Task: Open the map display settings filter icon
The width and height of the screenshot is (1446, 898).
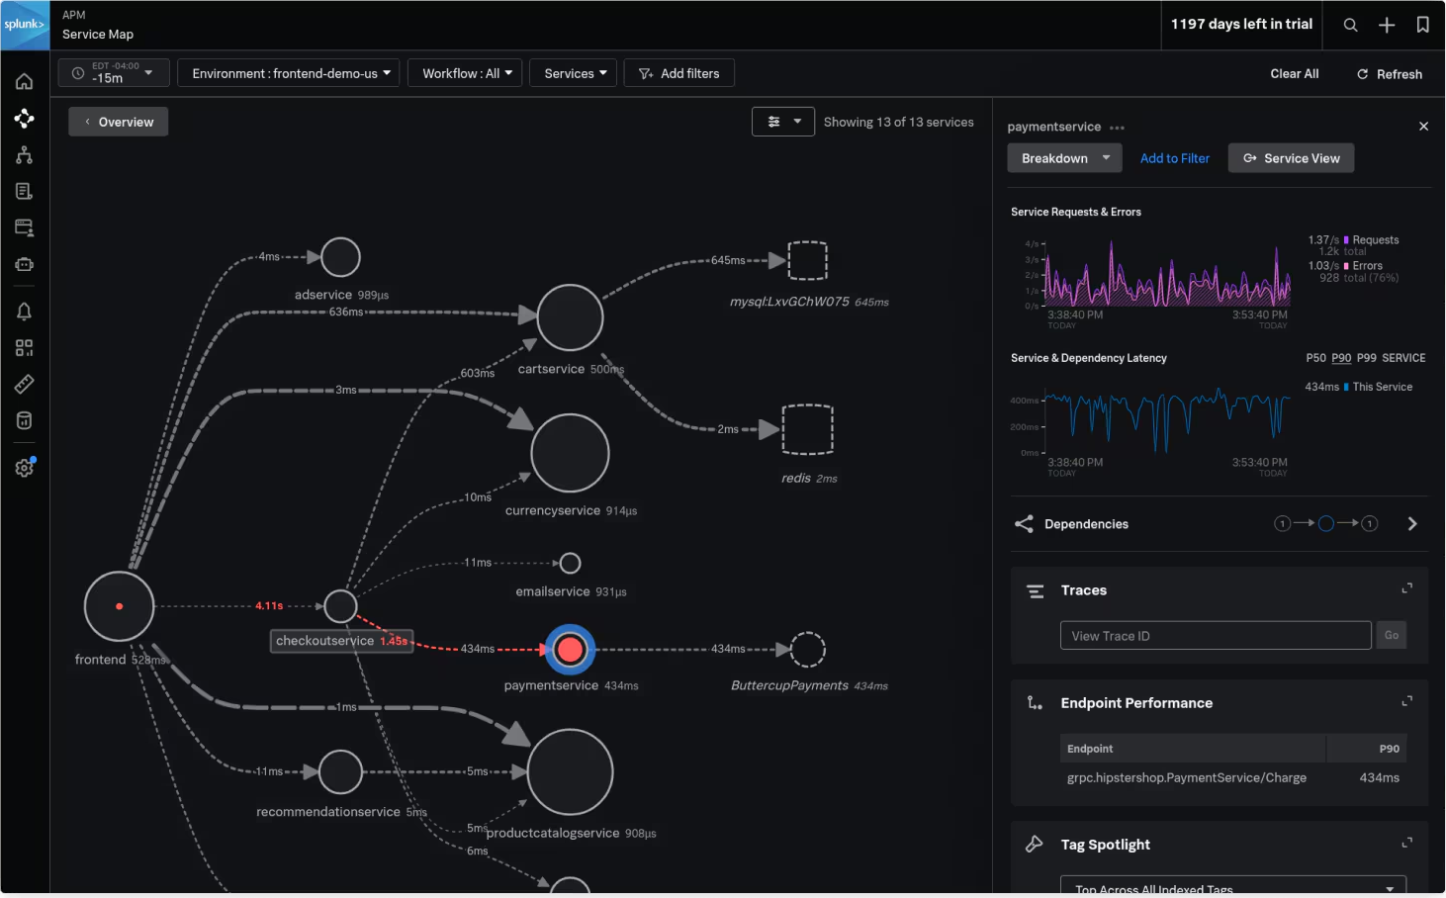Action: click(x=775, y=121)
